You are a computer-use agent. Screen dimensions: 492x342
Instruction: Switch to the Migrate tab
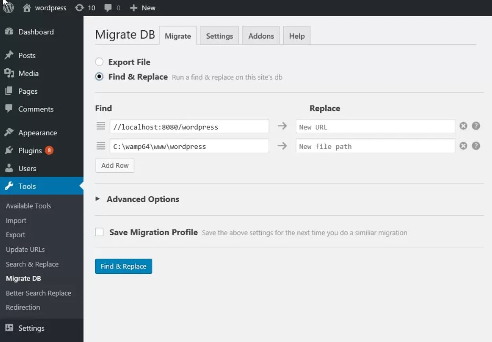pyautogui.click(x=178, y=36)
